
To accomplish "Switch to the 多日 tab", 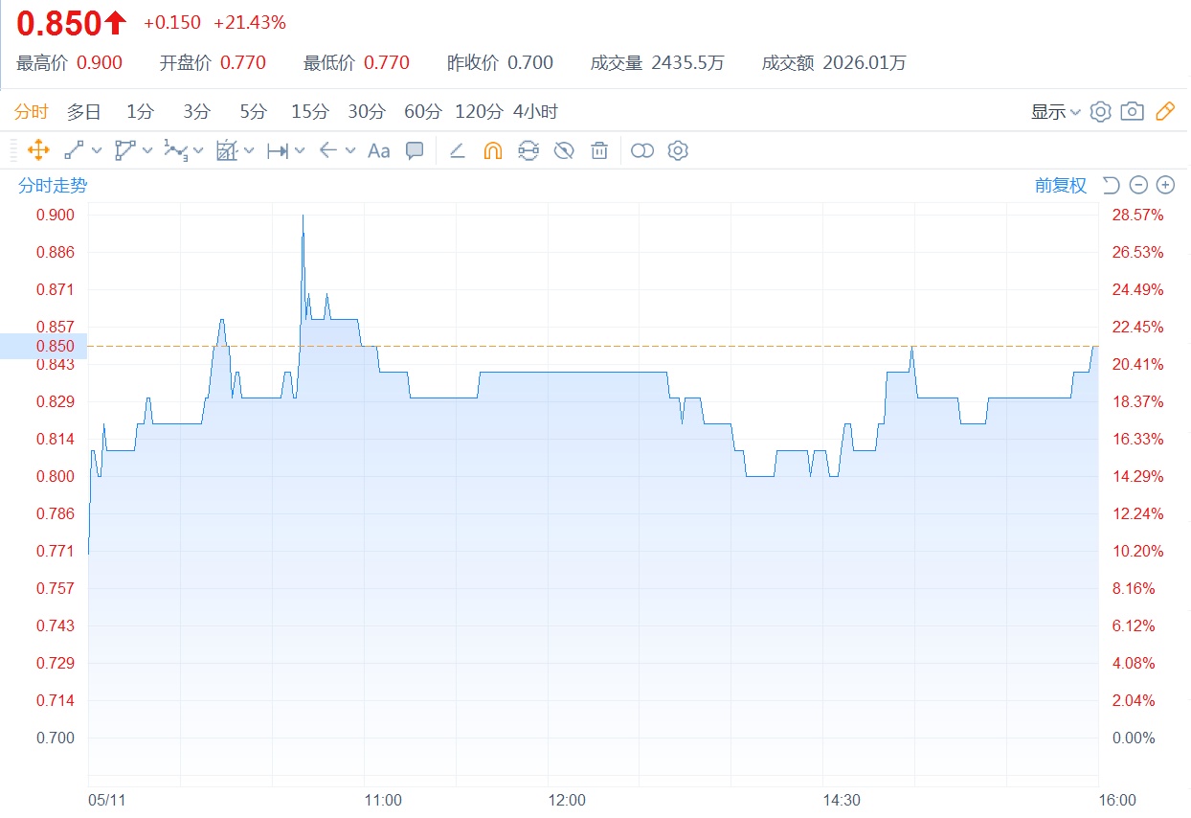I will point(83,112).
